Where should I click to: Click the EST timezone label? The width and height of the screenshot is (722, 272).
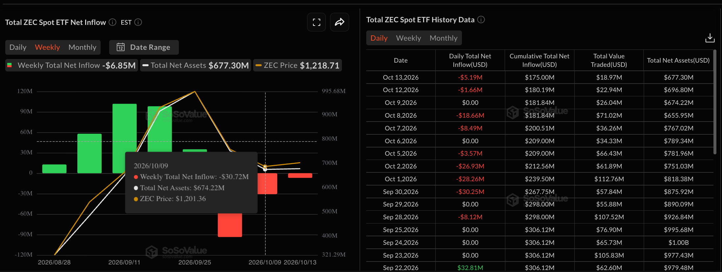coord(126,22)
